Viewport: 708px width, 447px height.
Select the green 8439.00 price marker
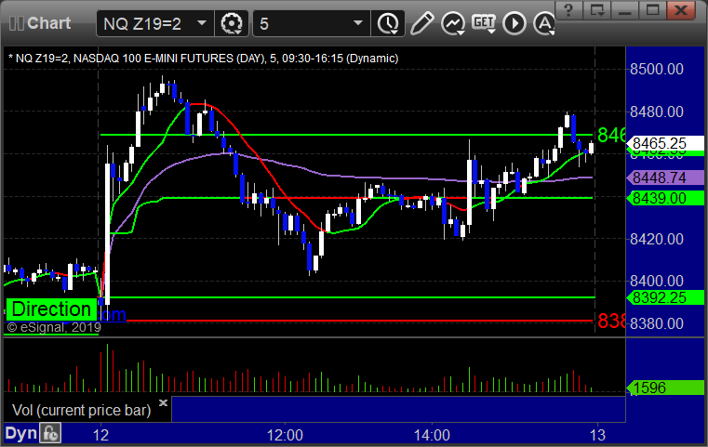(x=665, y=199)
